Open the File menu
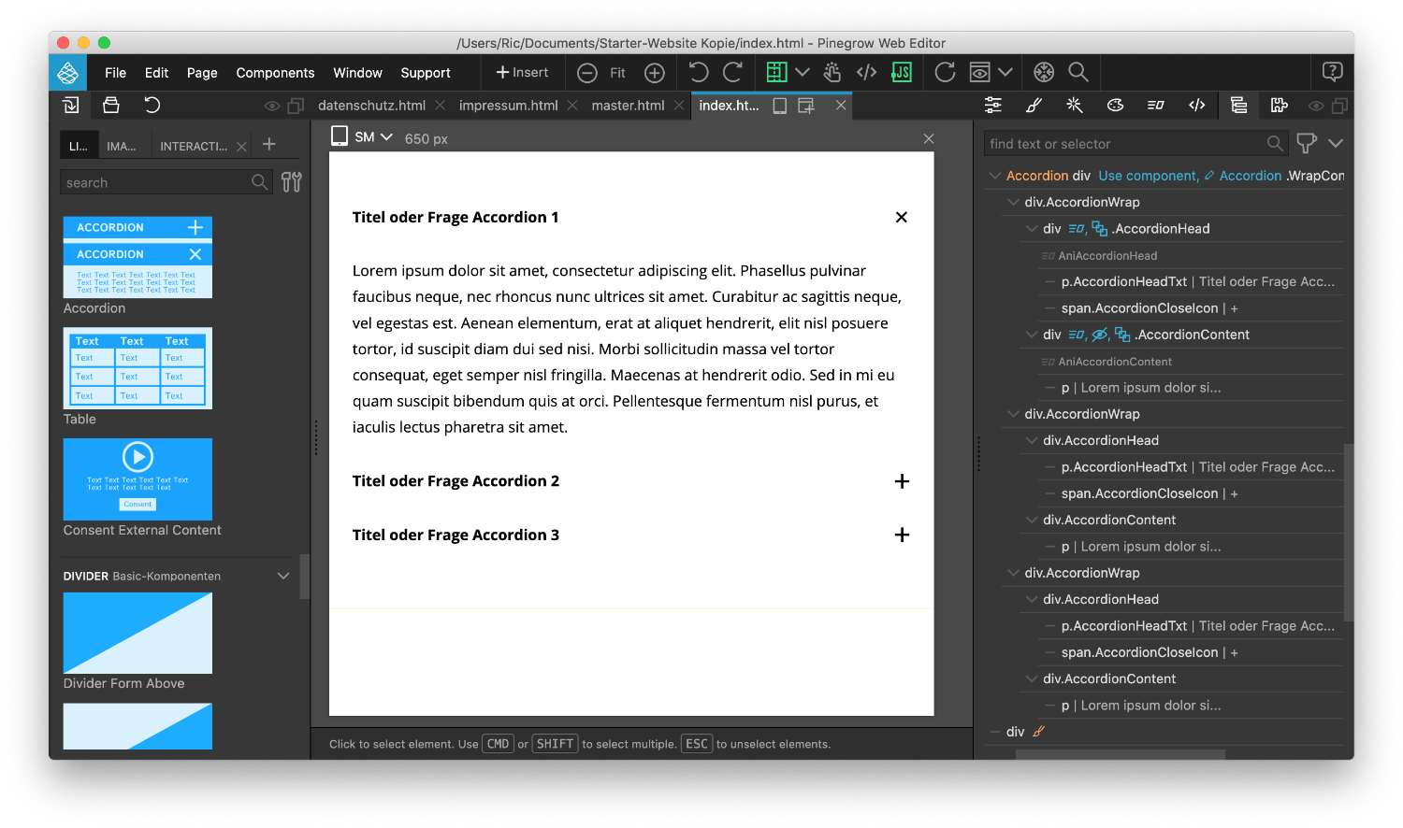The image size is (1403, 828). [116, 73]
